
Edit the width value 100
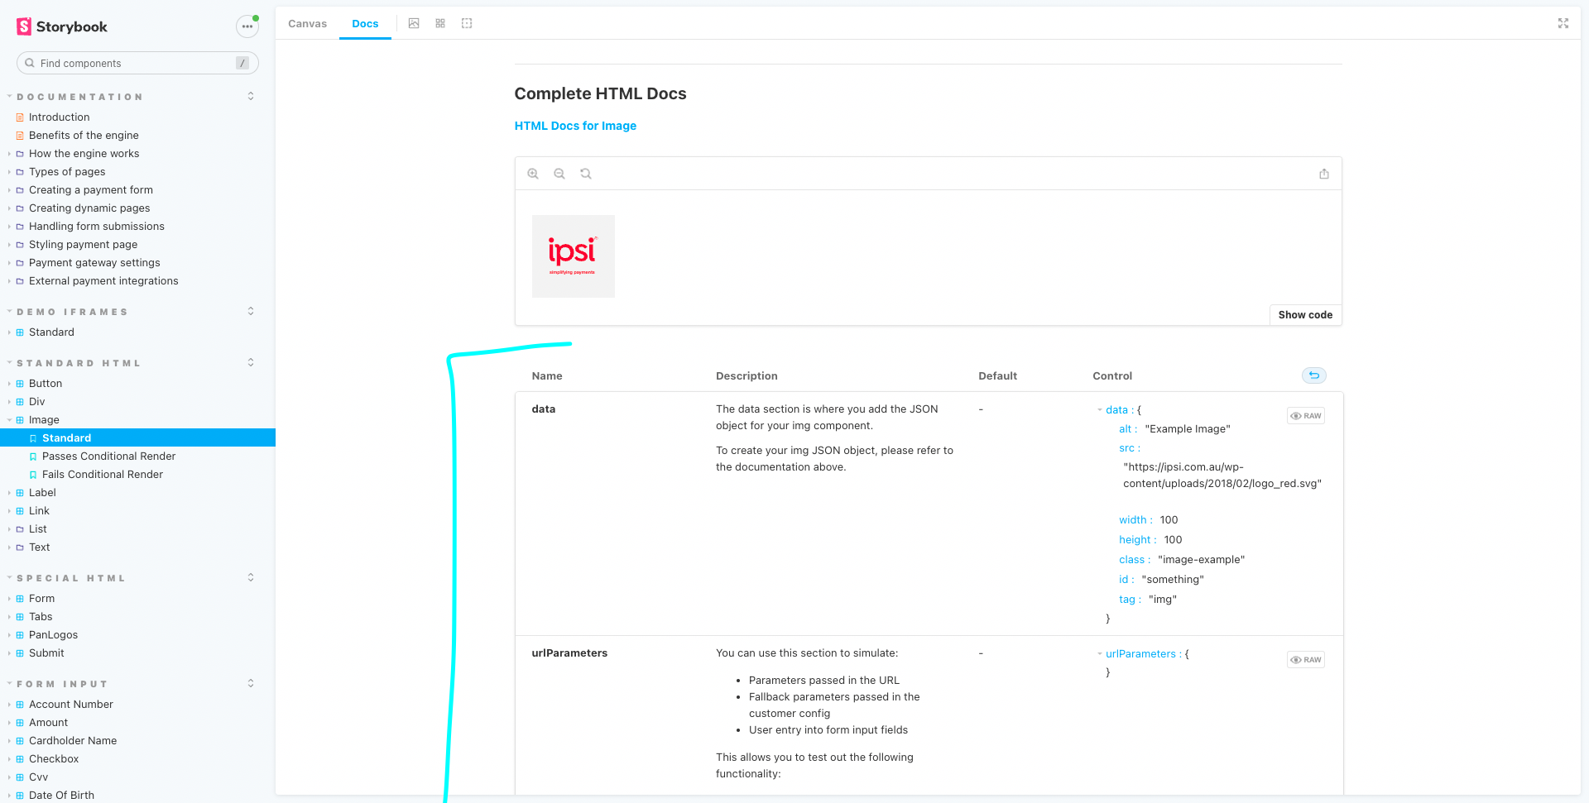pyautogui.click(x=1169, y=520)
